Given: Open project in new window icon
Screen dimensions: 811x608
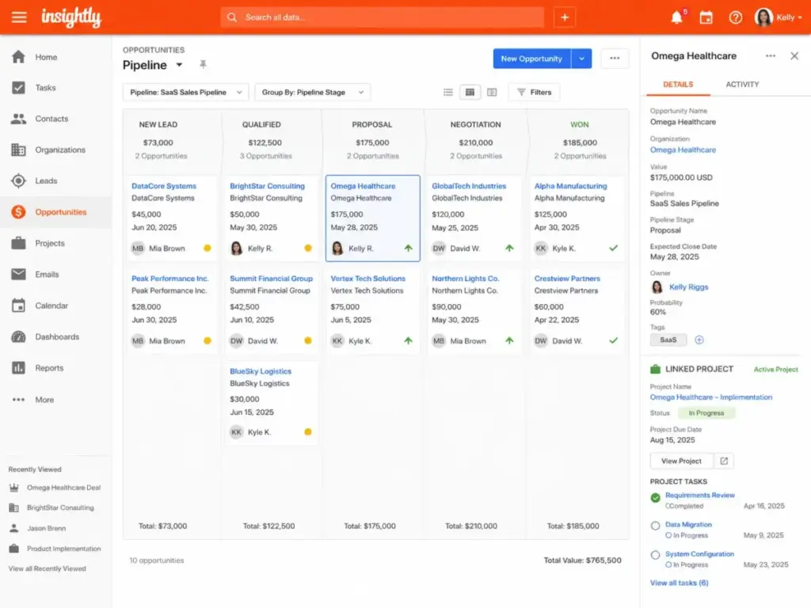Looking at the screenshot, I should (724, 461).
